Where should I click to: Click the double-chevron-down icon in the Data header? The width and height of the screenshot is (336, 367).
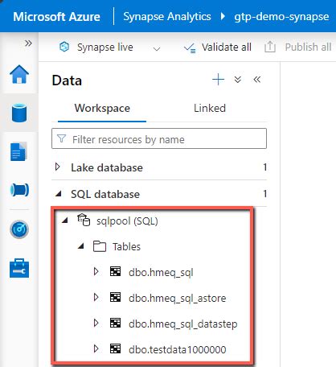click(x=238, y=80)
